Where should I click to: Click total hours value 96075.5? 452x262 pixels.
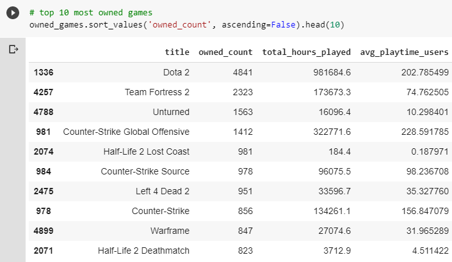(335, 171)
